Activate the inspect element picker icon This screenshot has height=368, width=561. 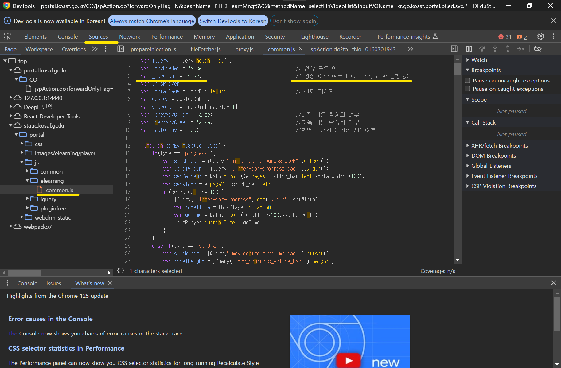coord(7,36)
